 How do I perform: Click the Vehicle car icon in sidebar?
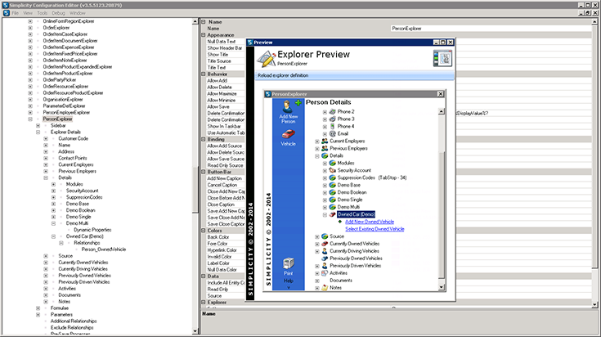(288, 134)
